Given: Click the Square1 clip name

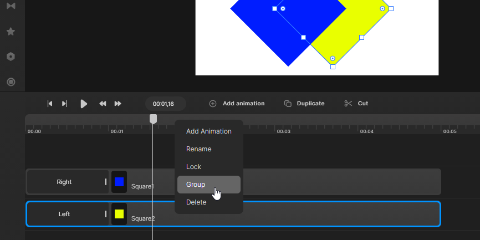Looking at the screenshot, I should [x=142, y=186].
